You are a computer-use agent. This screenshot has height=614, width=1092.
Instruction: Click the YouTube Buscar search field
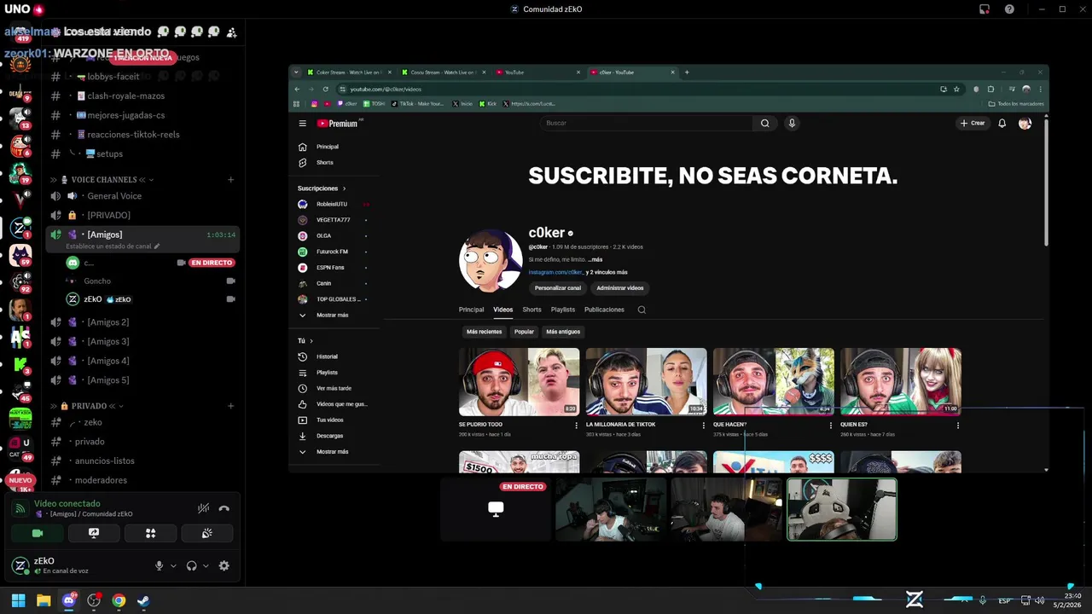[646, 123]
